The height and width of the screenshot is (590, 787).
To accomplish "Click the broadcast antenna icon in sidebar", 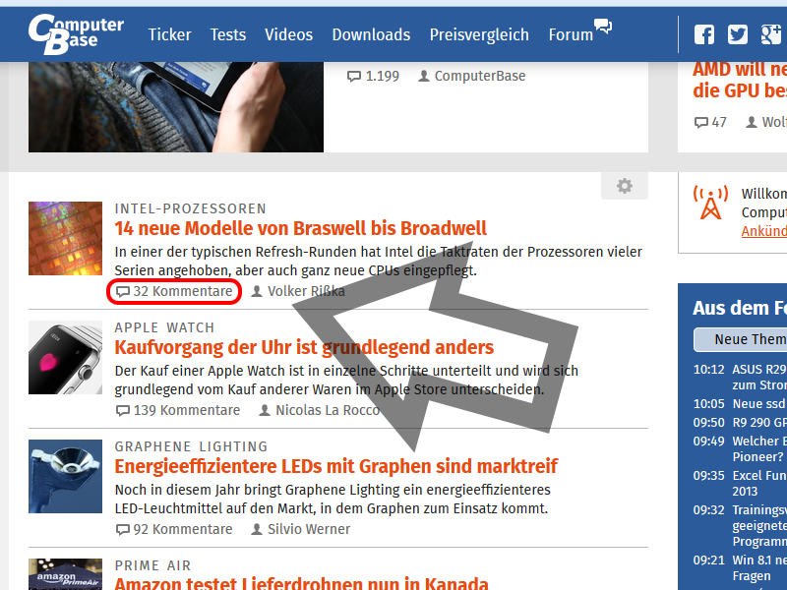I will [x=710, y=202].
